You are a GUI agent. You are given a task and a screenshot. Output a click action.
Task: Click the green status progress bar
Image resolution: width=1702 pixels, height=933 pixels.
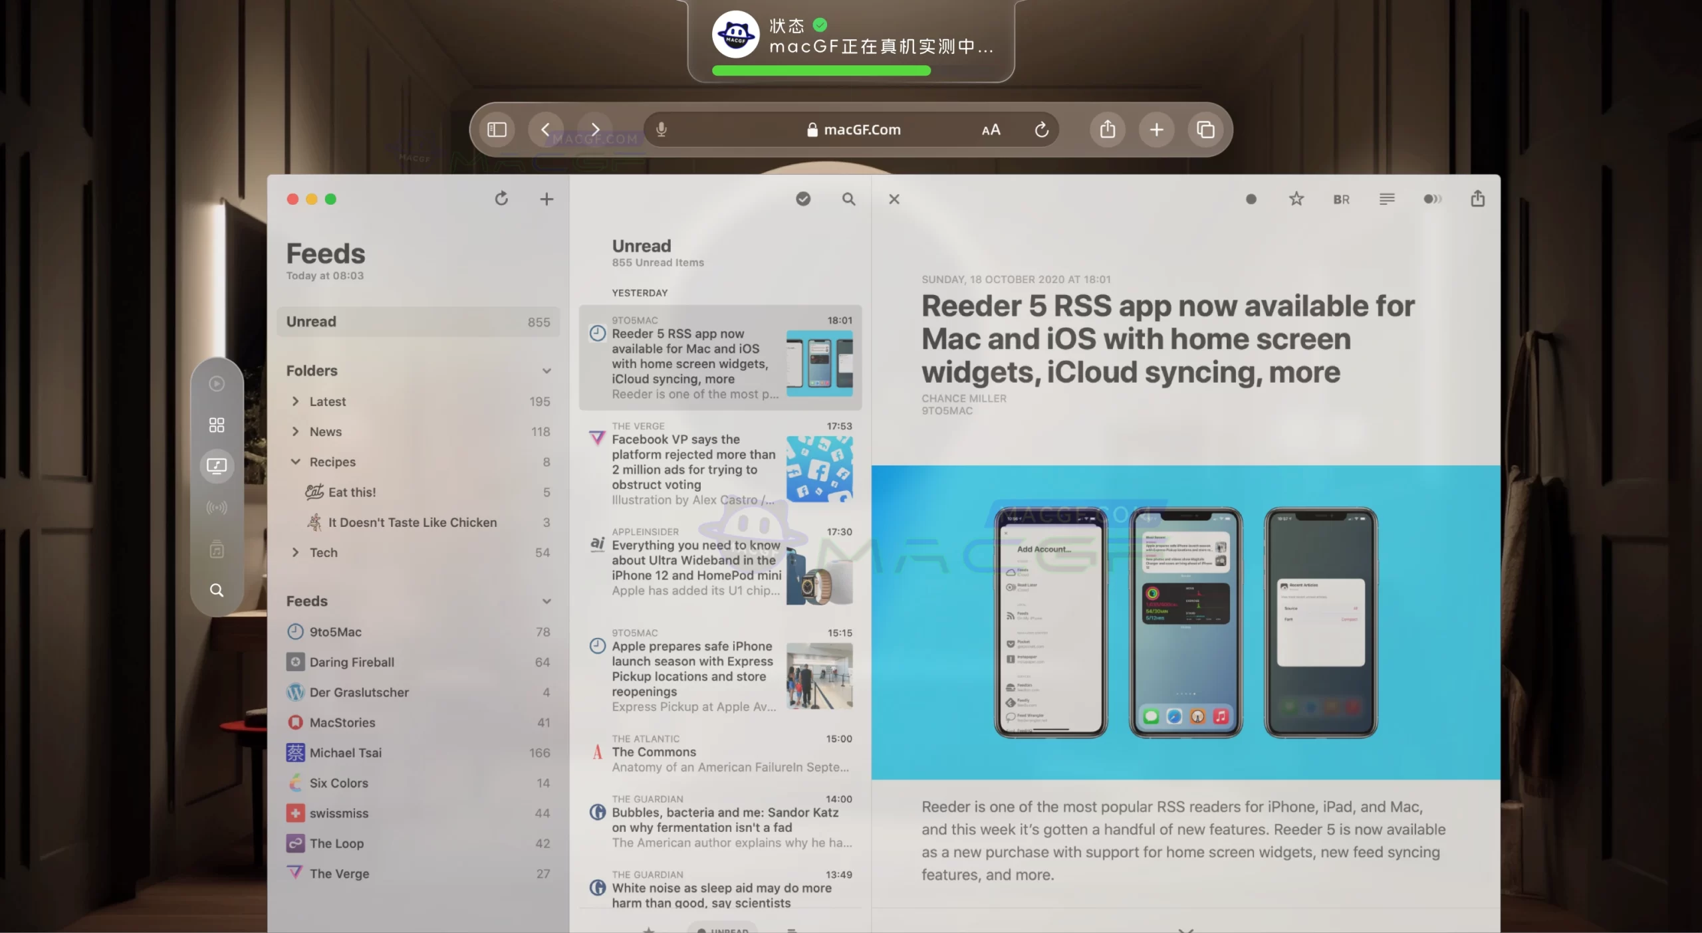(822, 70)
